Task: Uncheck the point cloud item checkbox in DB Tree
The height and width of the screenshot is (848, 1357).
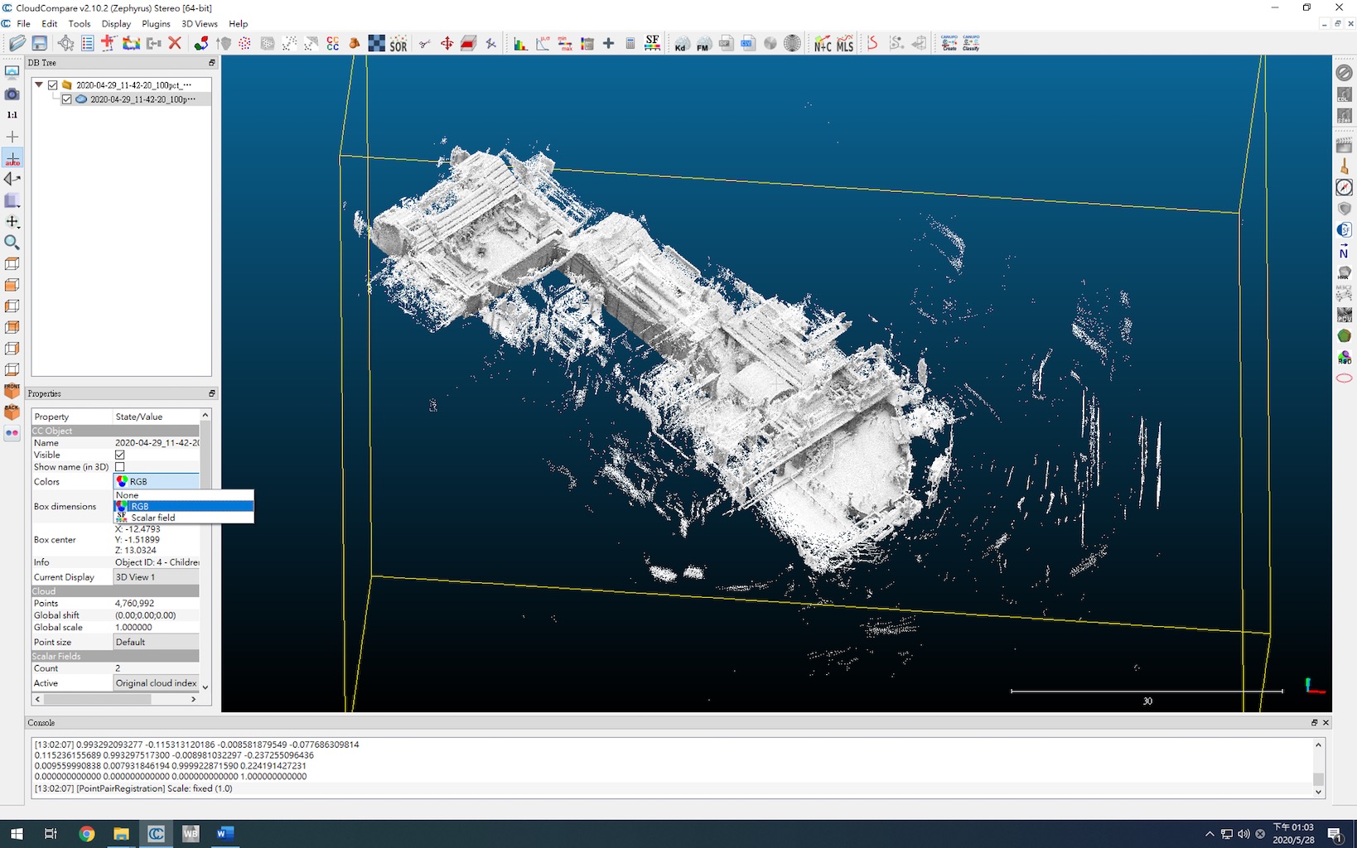Action: pyautogui.click(x=67, y=99)
